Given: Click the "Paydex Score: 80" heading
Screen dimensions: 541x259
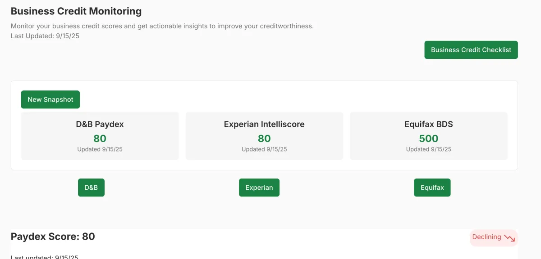Looking at the screenshot, I should pyautogui.click(x=53, y=237).
